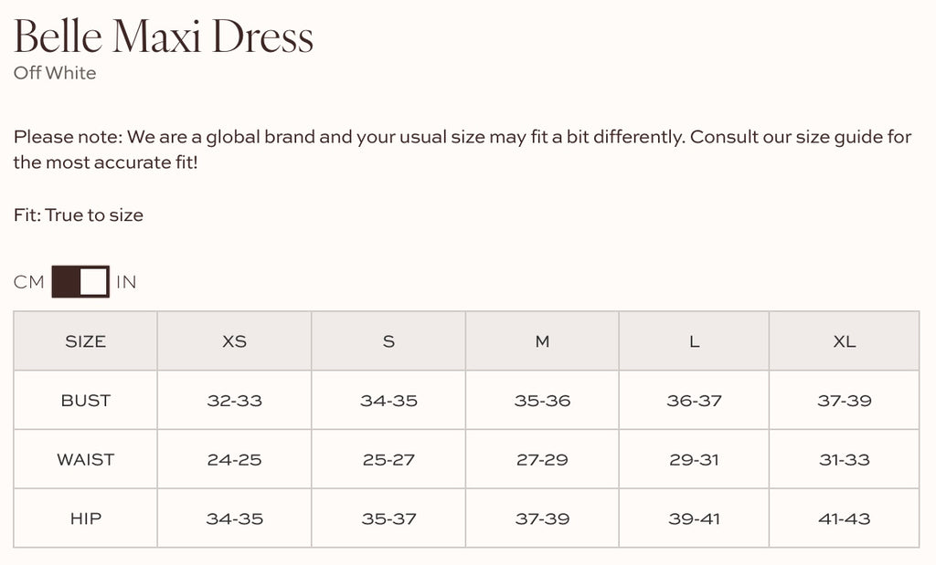
Task: Click the Fit: True to size text
Action: point(78,215)
